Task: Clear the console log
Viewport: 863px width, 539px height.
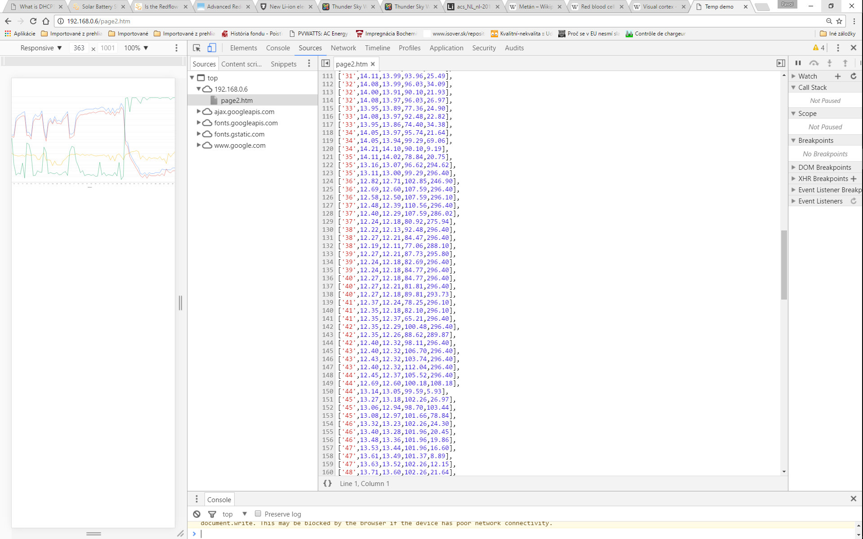Action: (x=197, y=514)
